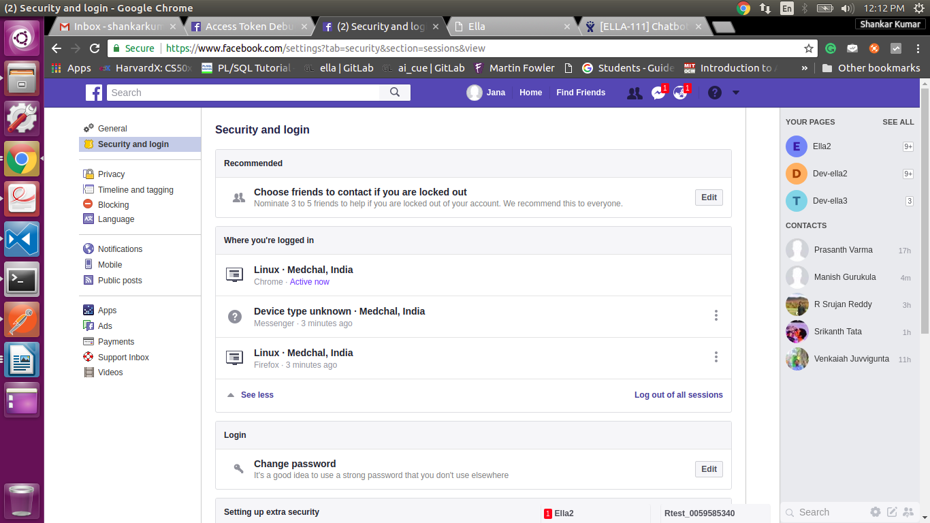The width and height of the screenshot is (930, 523).
Task: Open Blocking settings
Action: (113, 204)
